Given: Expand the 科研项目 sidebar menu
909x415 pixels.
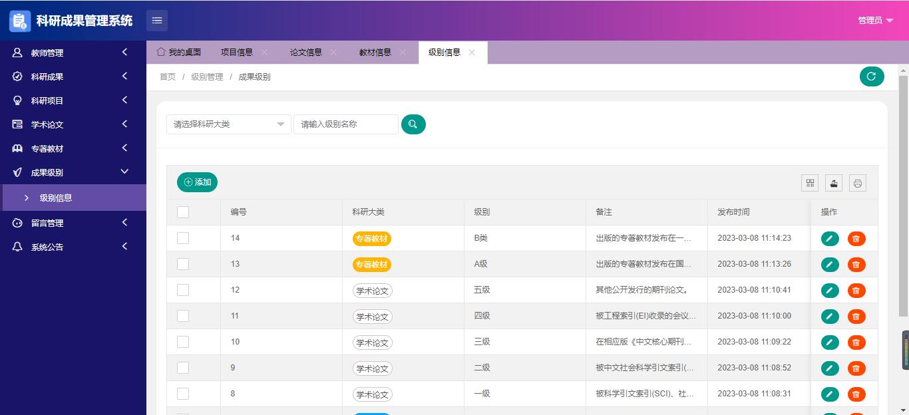Looking at the screenshot, I should (73, 100).
